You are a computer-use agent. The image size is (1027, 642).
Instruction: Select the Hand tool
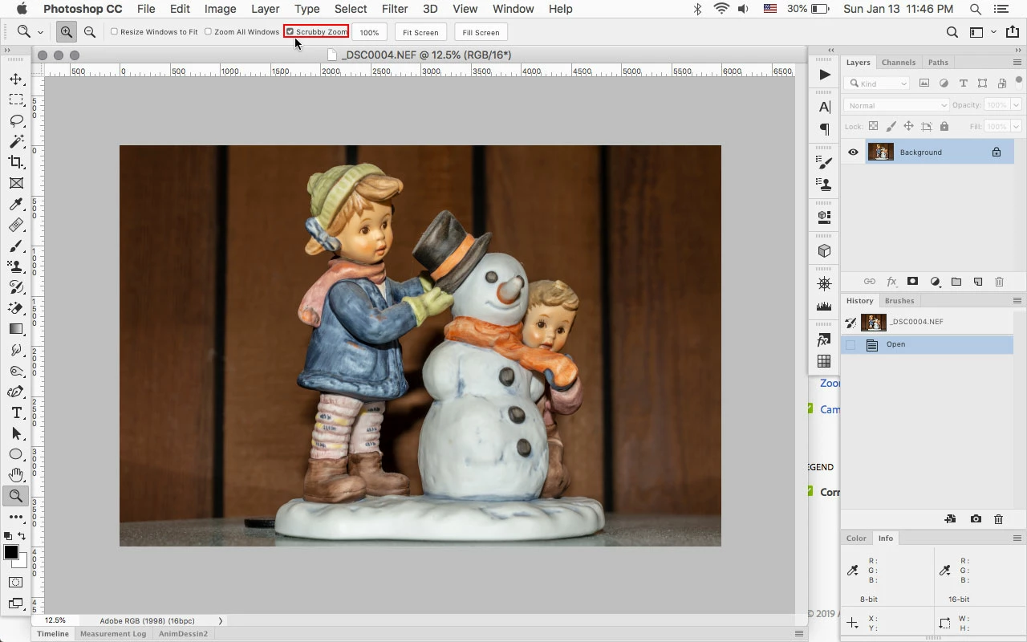pyautogui.click(x=16, y=475)
